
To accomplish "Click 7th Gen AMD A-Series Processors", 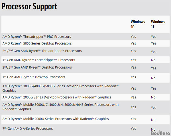I will click(28, 129).
